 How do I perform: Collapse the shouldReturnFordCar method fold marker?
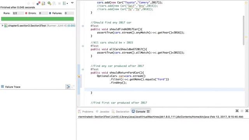click(83, 69)
